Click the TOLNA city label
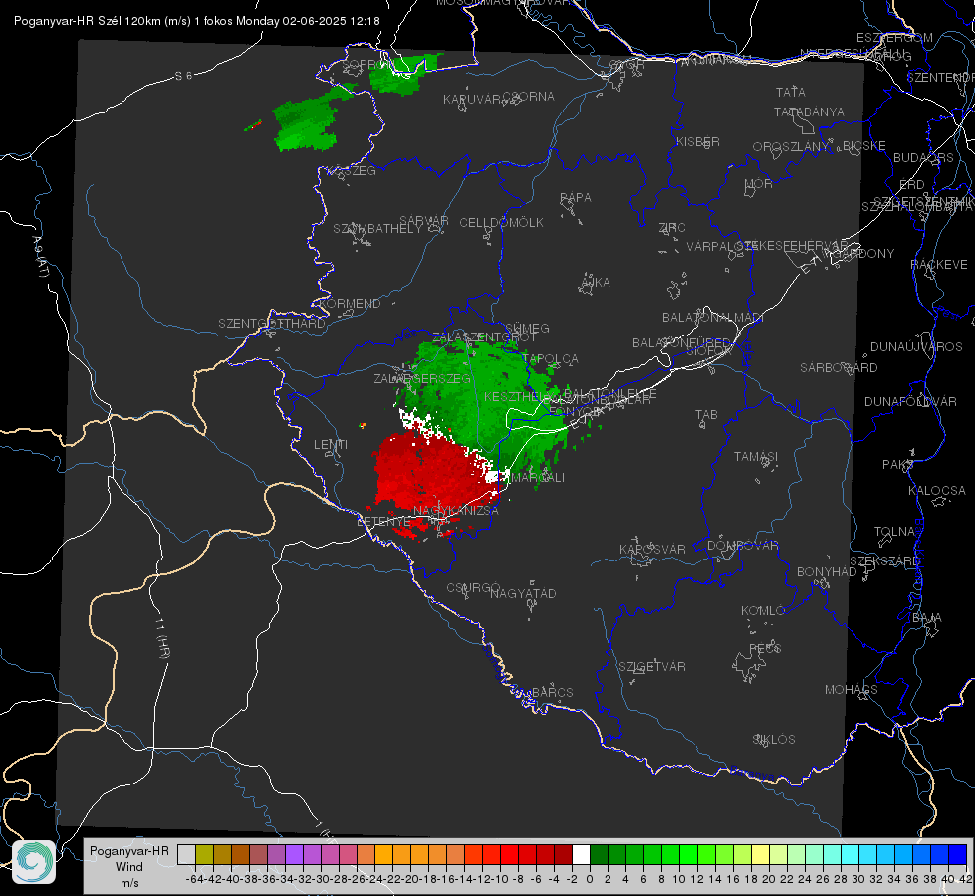Image resolution: width=975 pixels, height=896 pixels. [x=894, y=532]
